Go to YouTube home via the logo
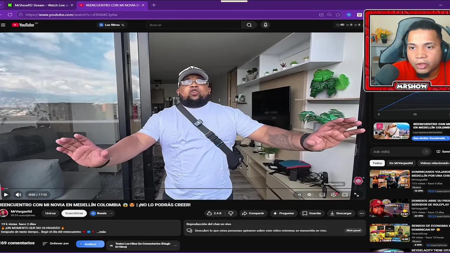Image resolution: width=450 pixels, height=253 pixels. click(x=23, y=25)
